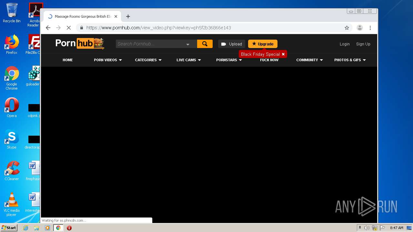413x232 pixels.
Task: Open the Opera desktop shortcut
Action: click(x=12, y=108)
